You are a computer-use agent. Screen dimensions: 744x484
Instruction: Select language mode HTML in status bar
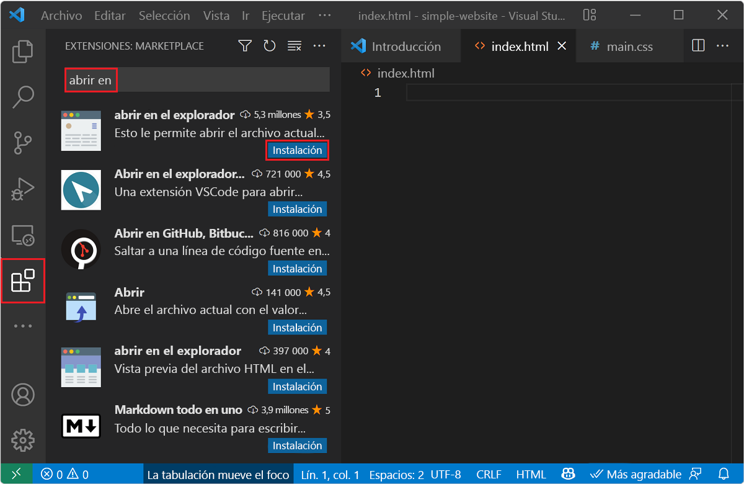[x=531, y=475]
